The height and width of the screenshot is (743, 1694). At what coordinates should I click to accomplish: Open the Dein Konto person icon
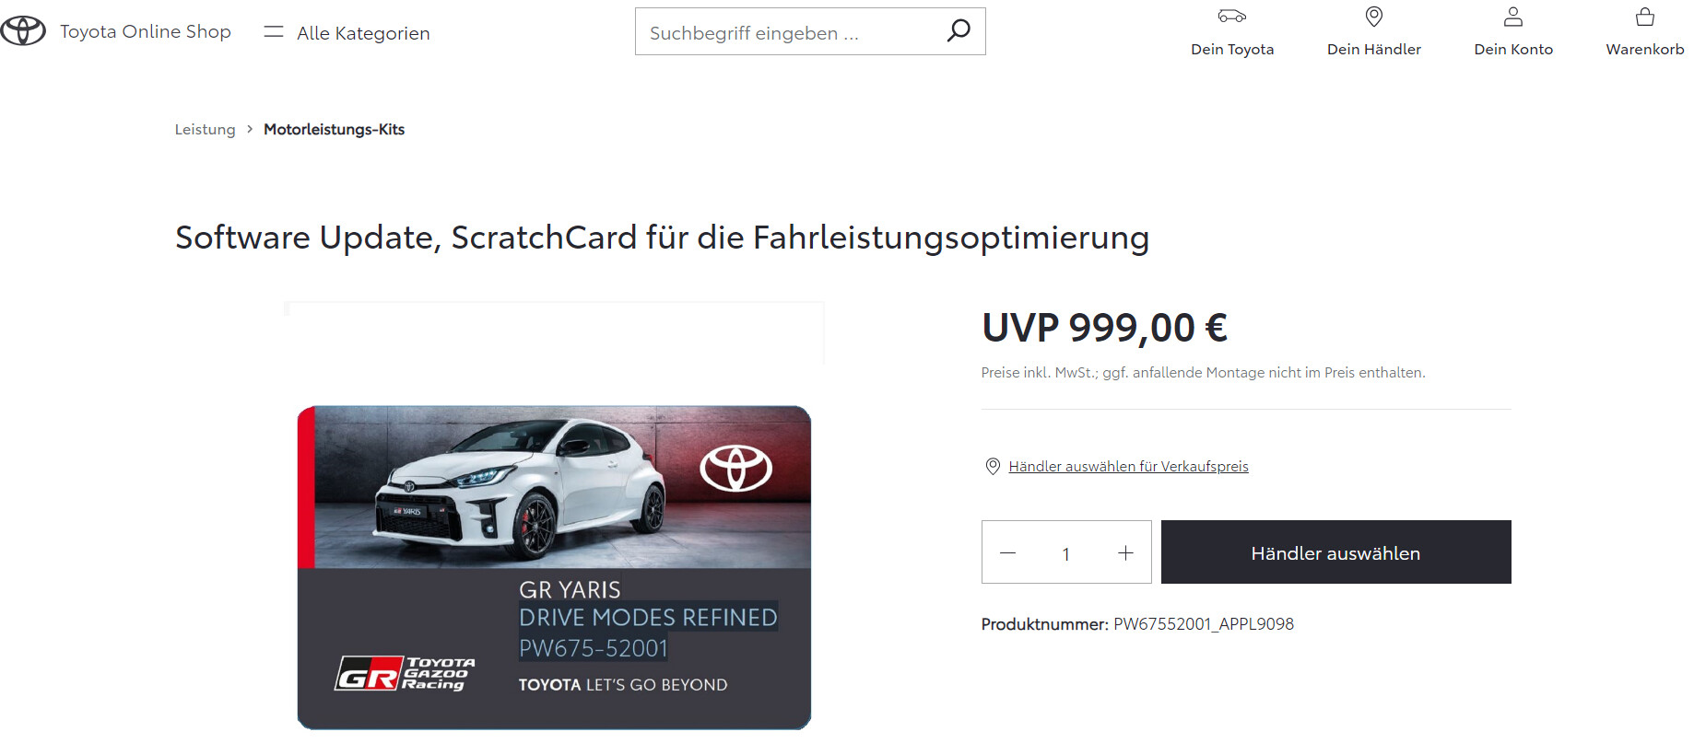[x=1513, y=17]
